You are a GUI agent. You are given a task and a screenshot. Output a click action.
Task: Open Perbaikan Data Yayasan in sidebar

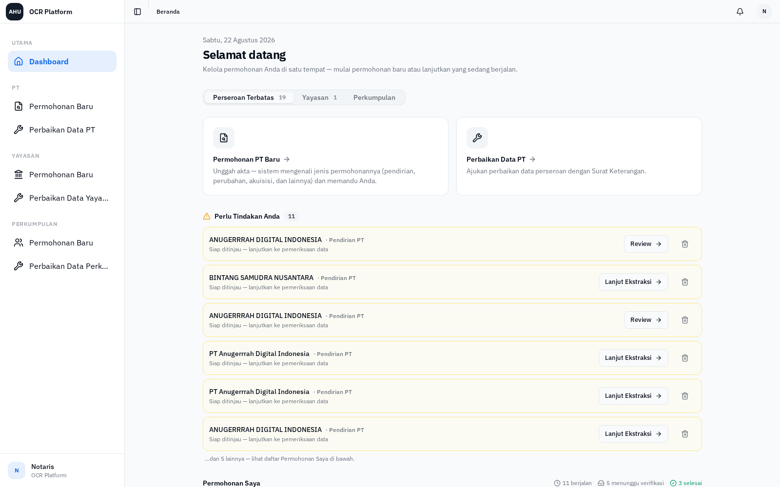coord(62,198)
